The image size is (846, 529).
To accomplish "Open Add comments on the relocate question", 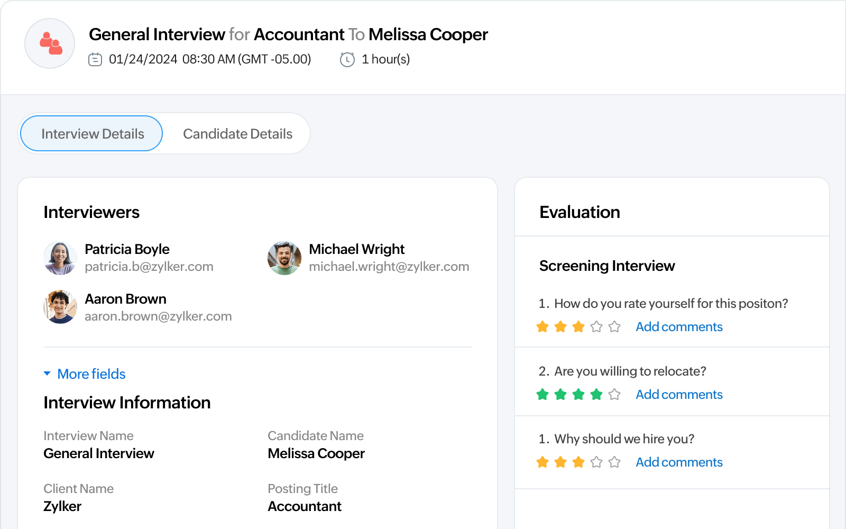I will [x=678, y=395].
